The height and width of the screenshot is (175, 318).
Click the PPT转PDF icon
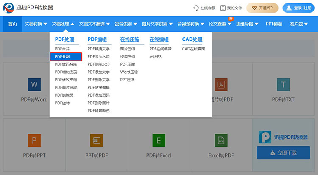[x=97, y=140]
